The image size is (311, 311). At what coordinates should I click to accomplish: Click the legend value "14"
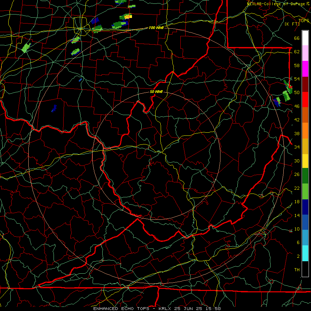[x=297, y=215]
